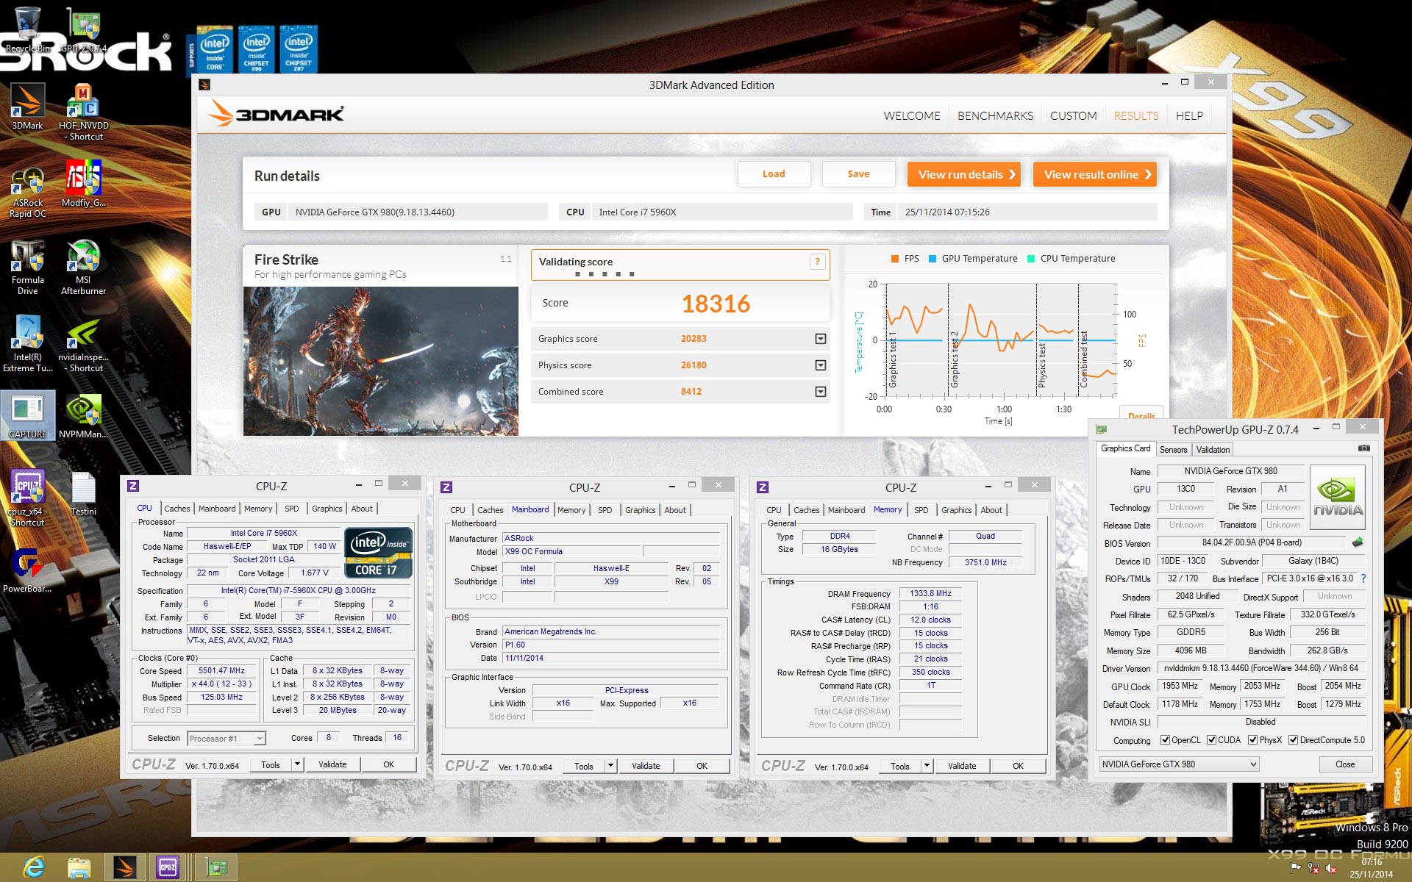Open Modify_G... desktop icon
Viewport: 1412px width, 882px height.
click(x=83, y=184)
